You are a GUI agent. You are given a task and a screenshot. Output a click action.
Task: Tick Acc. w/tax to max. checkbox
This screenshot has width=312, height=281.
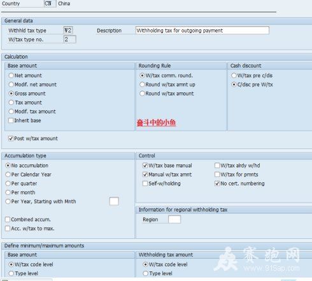tap(8, 228)
